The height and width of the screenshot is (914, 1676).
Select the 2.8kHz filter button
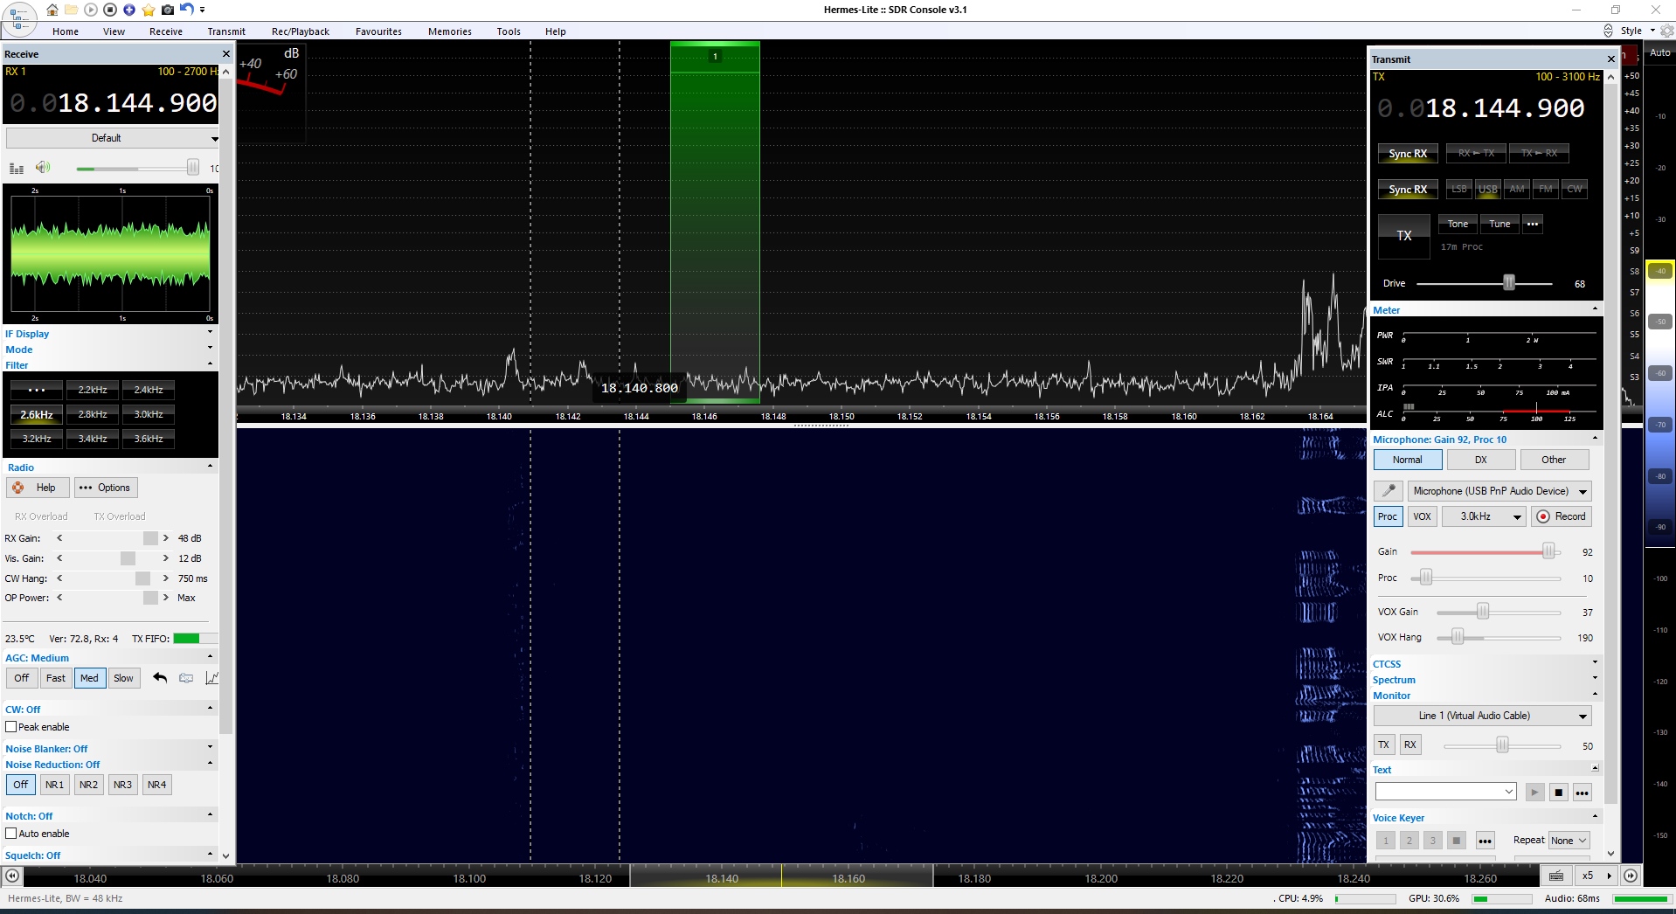93,414
